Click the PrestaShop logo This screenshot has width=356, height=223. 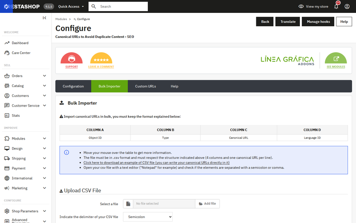pyautogui.click(x=22, y=6)
